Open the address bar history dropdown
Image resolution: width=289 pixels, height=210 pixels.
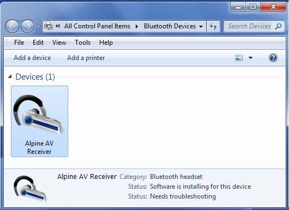pyautogui.click(x=201, y=27)
